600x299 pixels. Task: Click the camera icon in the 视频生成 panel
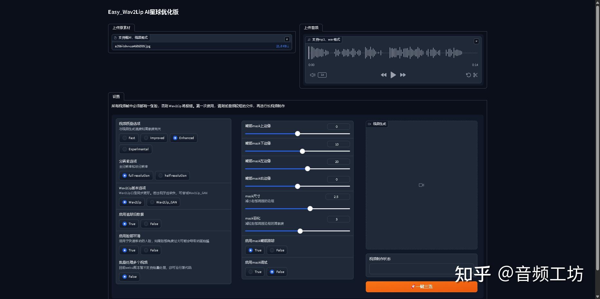[x=421, y=185]
